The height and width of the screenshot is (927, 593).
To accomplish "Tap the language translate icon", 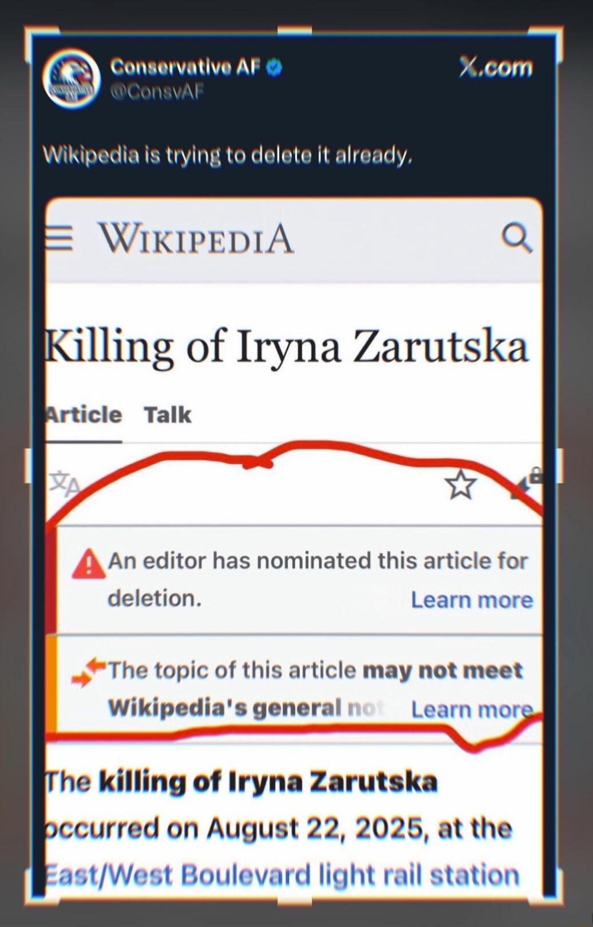I will pyautogui.click(x=64, y=484).
